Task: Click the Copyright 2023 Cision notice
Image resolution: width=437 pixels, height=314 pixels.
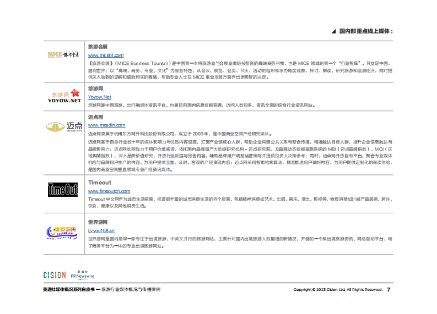Action: [339, 290]
